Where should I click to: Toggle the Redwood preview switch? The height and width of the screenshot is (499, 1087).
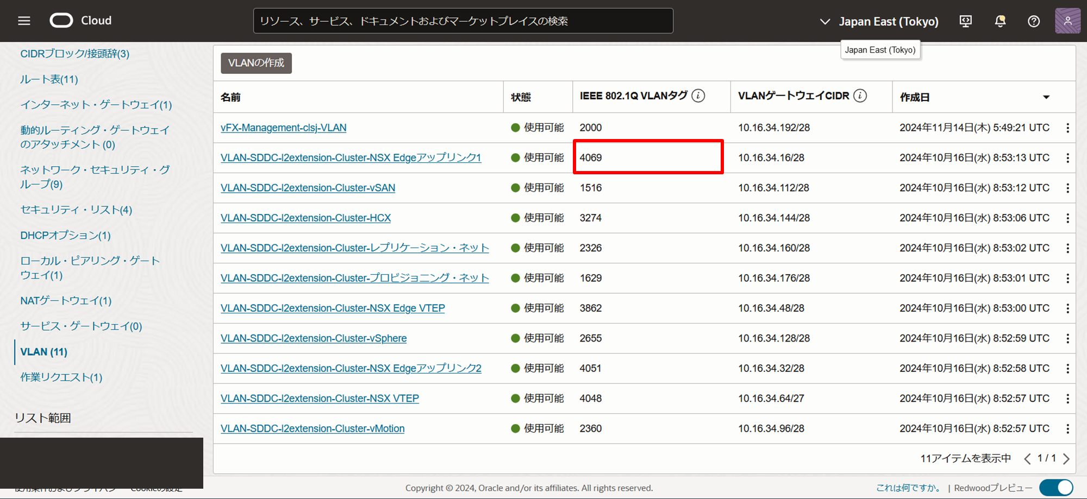(1056, 488)
